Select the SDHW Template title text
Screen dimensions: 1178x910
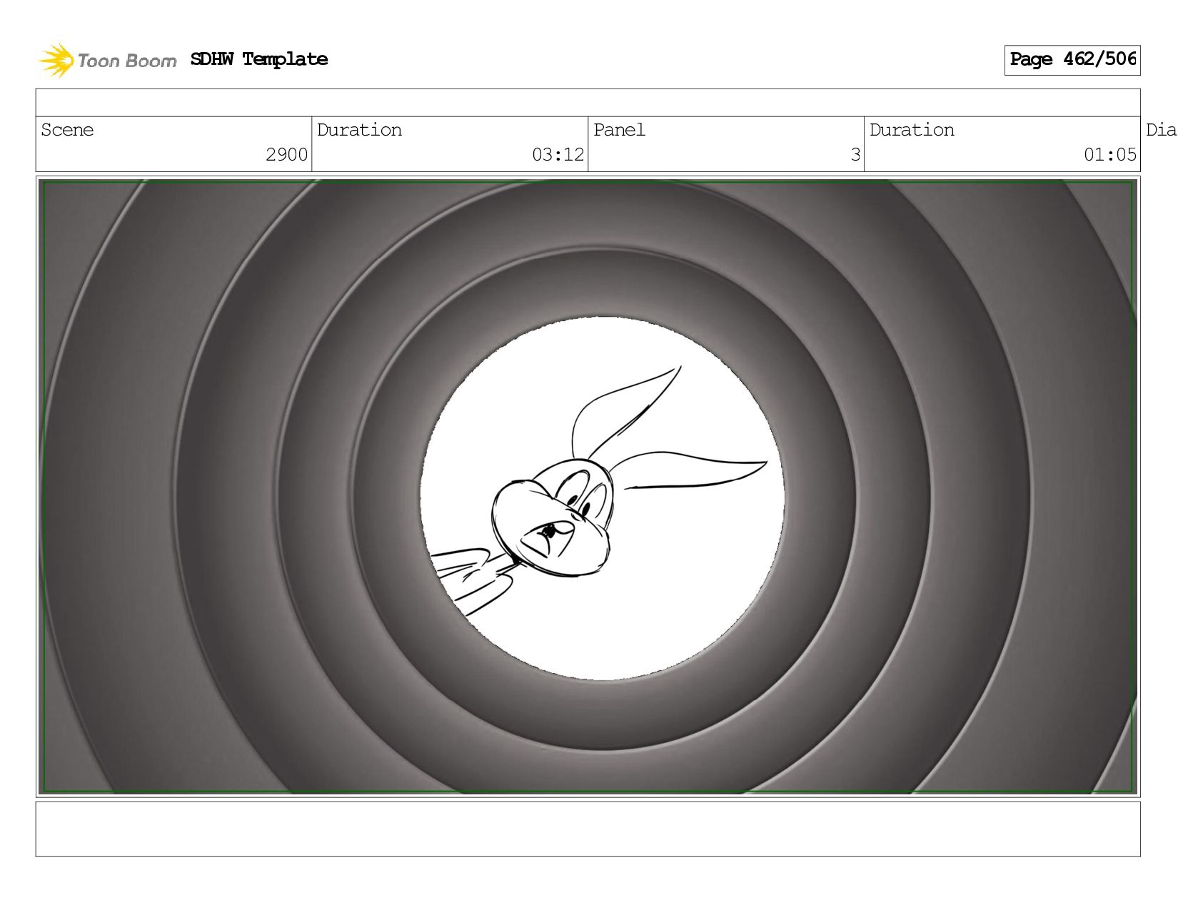[x=259, y=60]
